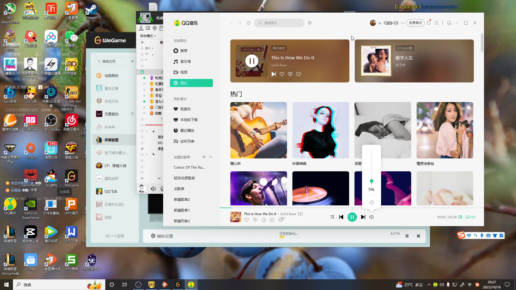Focus the 搜索音乐 search field
516x290 pixels.
coord(279,23)
